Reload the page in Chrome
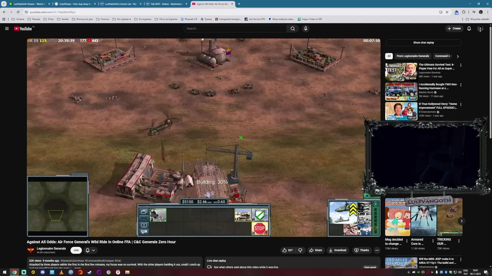 [x=18, y=12]
